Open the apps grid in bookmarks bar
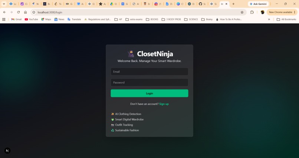Screen dimensions: 299x158 pos(4,19)
